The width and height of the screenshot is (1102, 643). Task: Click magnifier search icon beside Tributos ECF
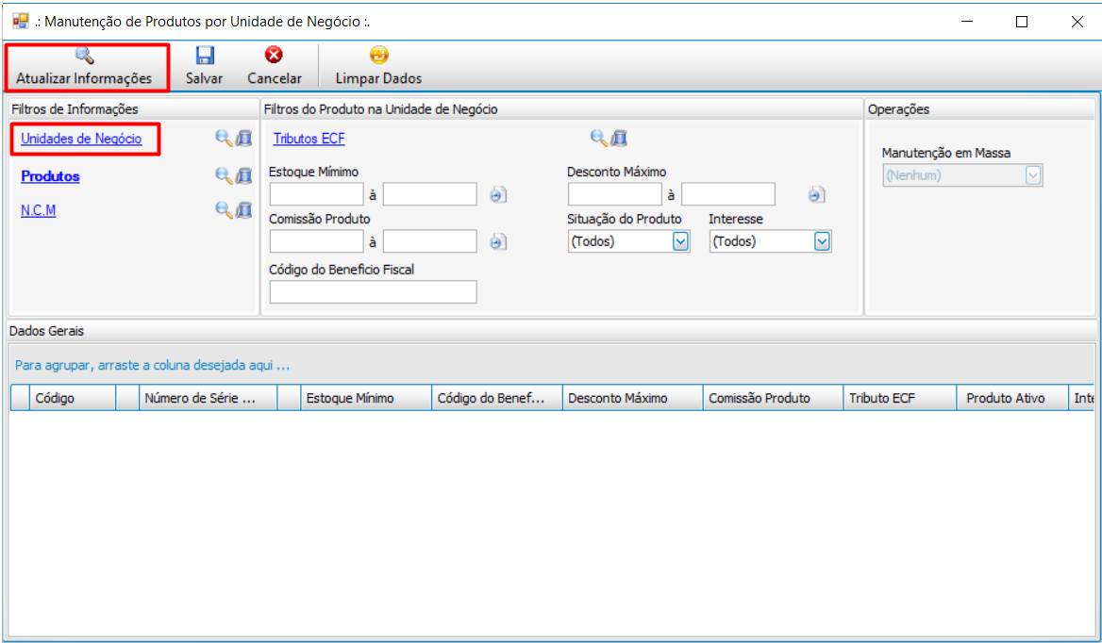click(599, 139)
